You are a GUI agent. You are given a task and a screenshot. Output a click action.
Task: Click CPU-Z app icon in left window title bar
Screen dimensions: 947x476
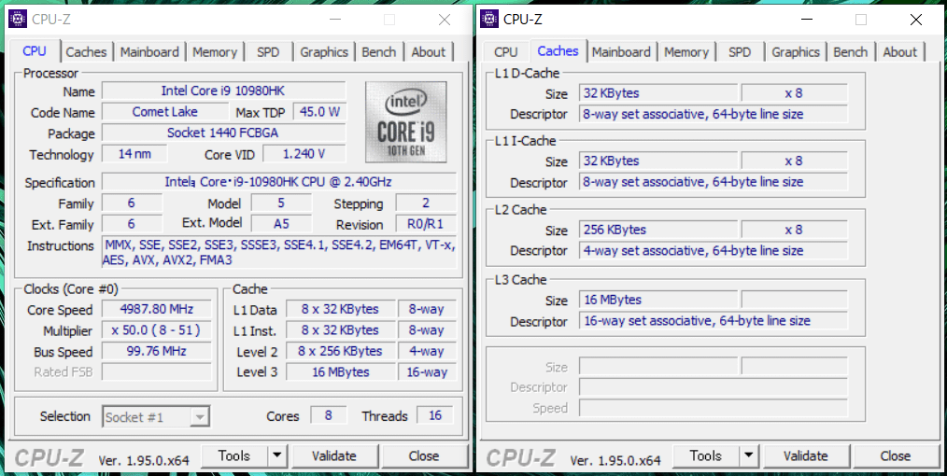click(x=18, y=20)
